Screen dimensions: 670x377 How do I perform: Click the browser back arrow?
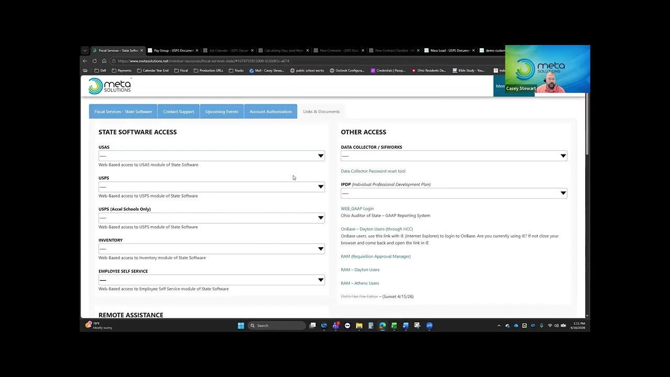(x=85, y=61)
